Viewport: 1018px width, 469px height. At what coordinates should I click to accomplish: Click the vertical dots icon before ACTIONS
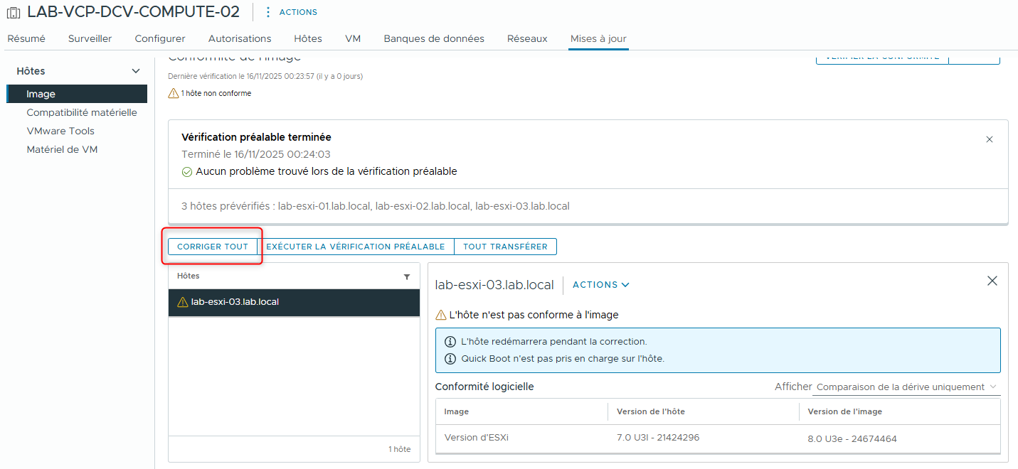[267, 11]
